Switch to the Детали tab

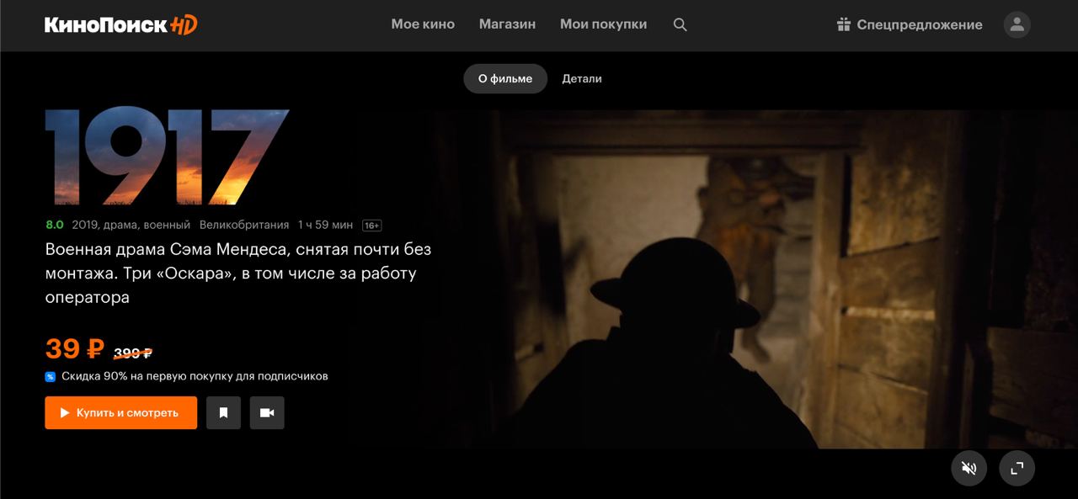click(582, 78)
